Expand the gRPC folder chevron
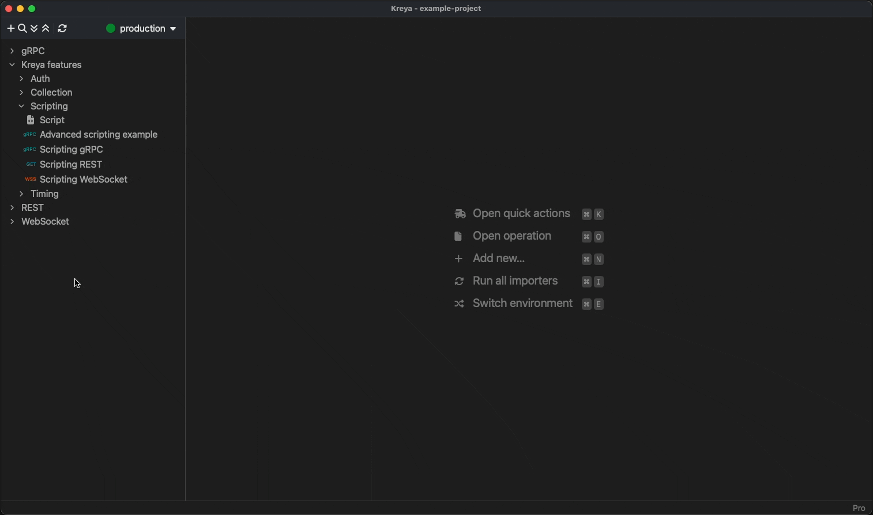 (12, 51)
